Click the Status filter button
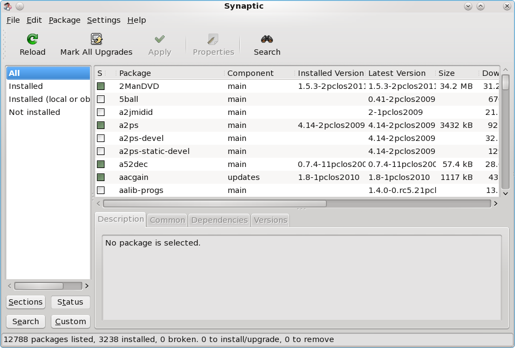Viewport: 515px width, 348px height. pyautogui.click(x=70, y=302)
